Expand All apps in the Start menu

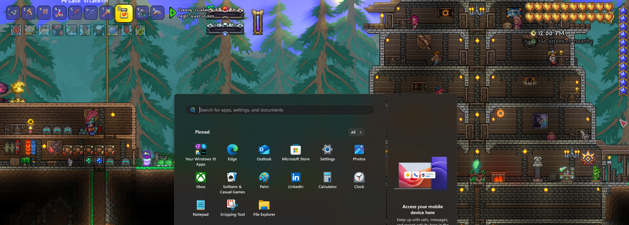point(356,132)
